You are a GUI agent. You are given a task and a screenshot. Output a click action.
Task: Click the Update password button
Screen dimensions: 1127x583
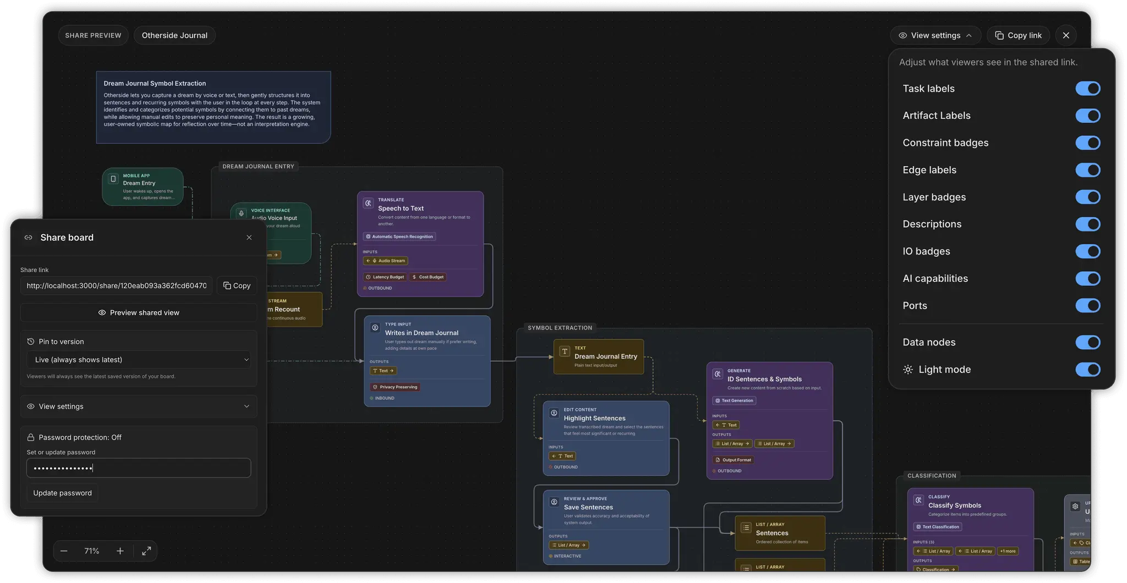62,493
